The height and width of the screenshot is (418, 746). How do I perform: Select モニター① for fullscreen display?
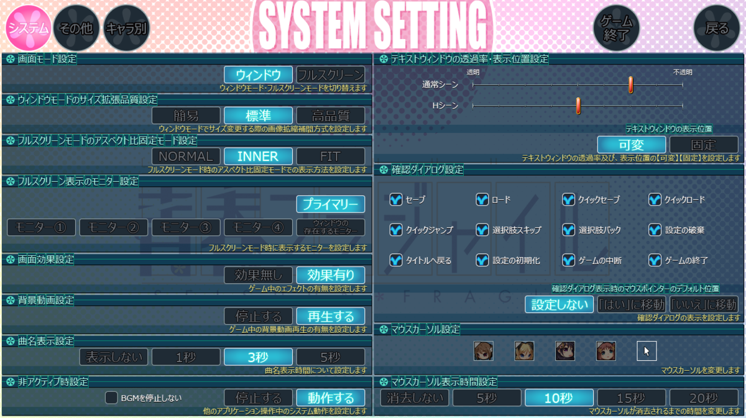42,227
